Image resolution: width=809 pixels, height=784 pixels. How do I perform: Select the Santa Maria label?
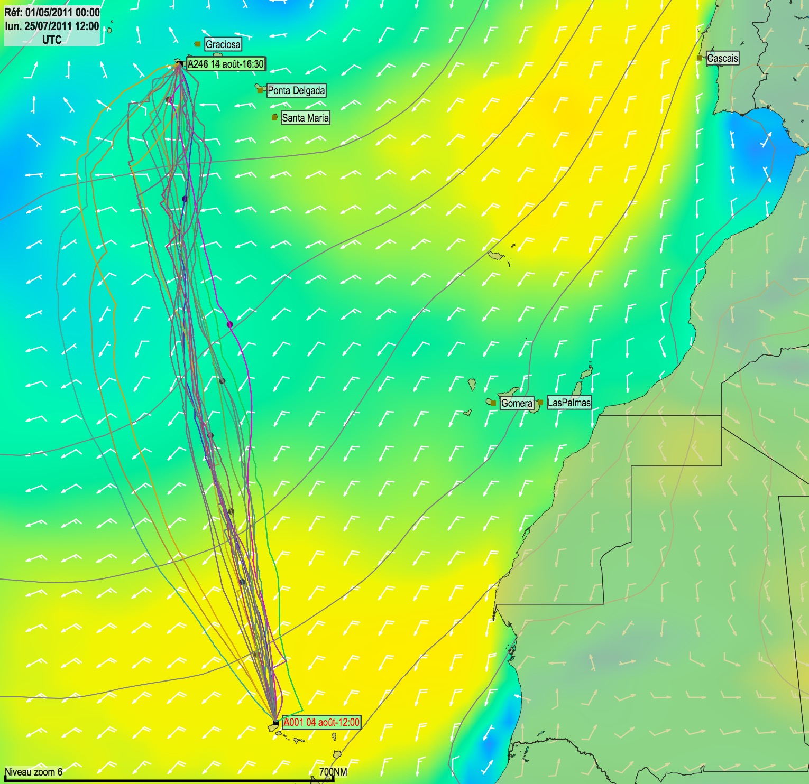point(306,118)
